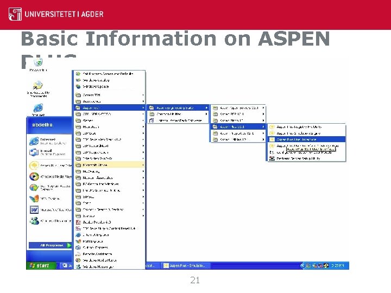Click the Aspen Plus User Interface pinned icon
The height and width of the screenshot is (293, 391).
coord(34,165)
